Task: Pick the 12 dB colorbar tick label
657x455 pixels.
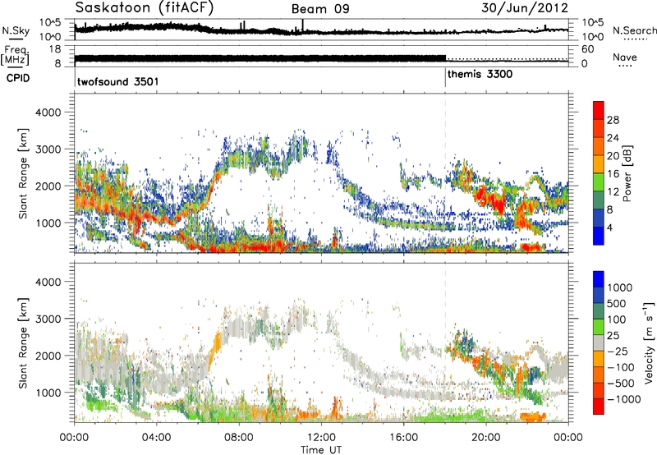Action: point(613,192)
